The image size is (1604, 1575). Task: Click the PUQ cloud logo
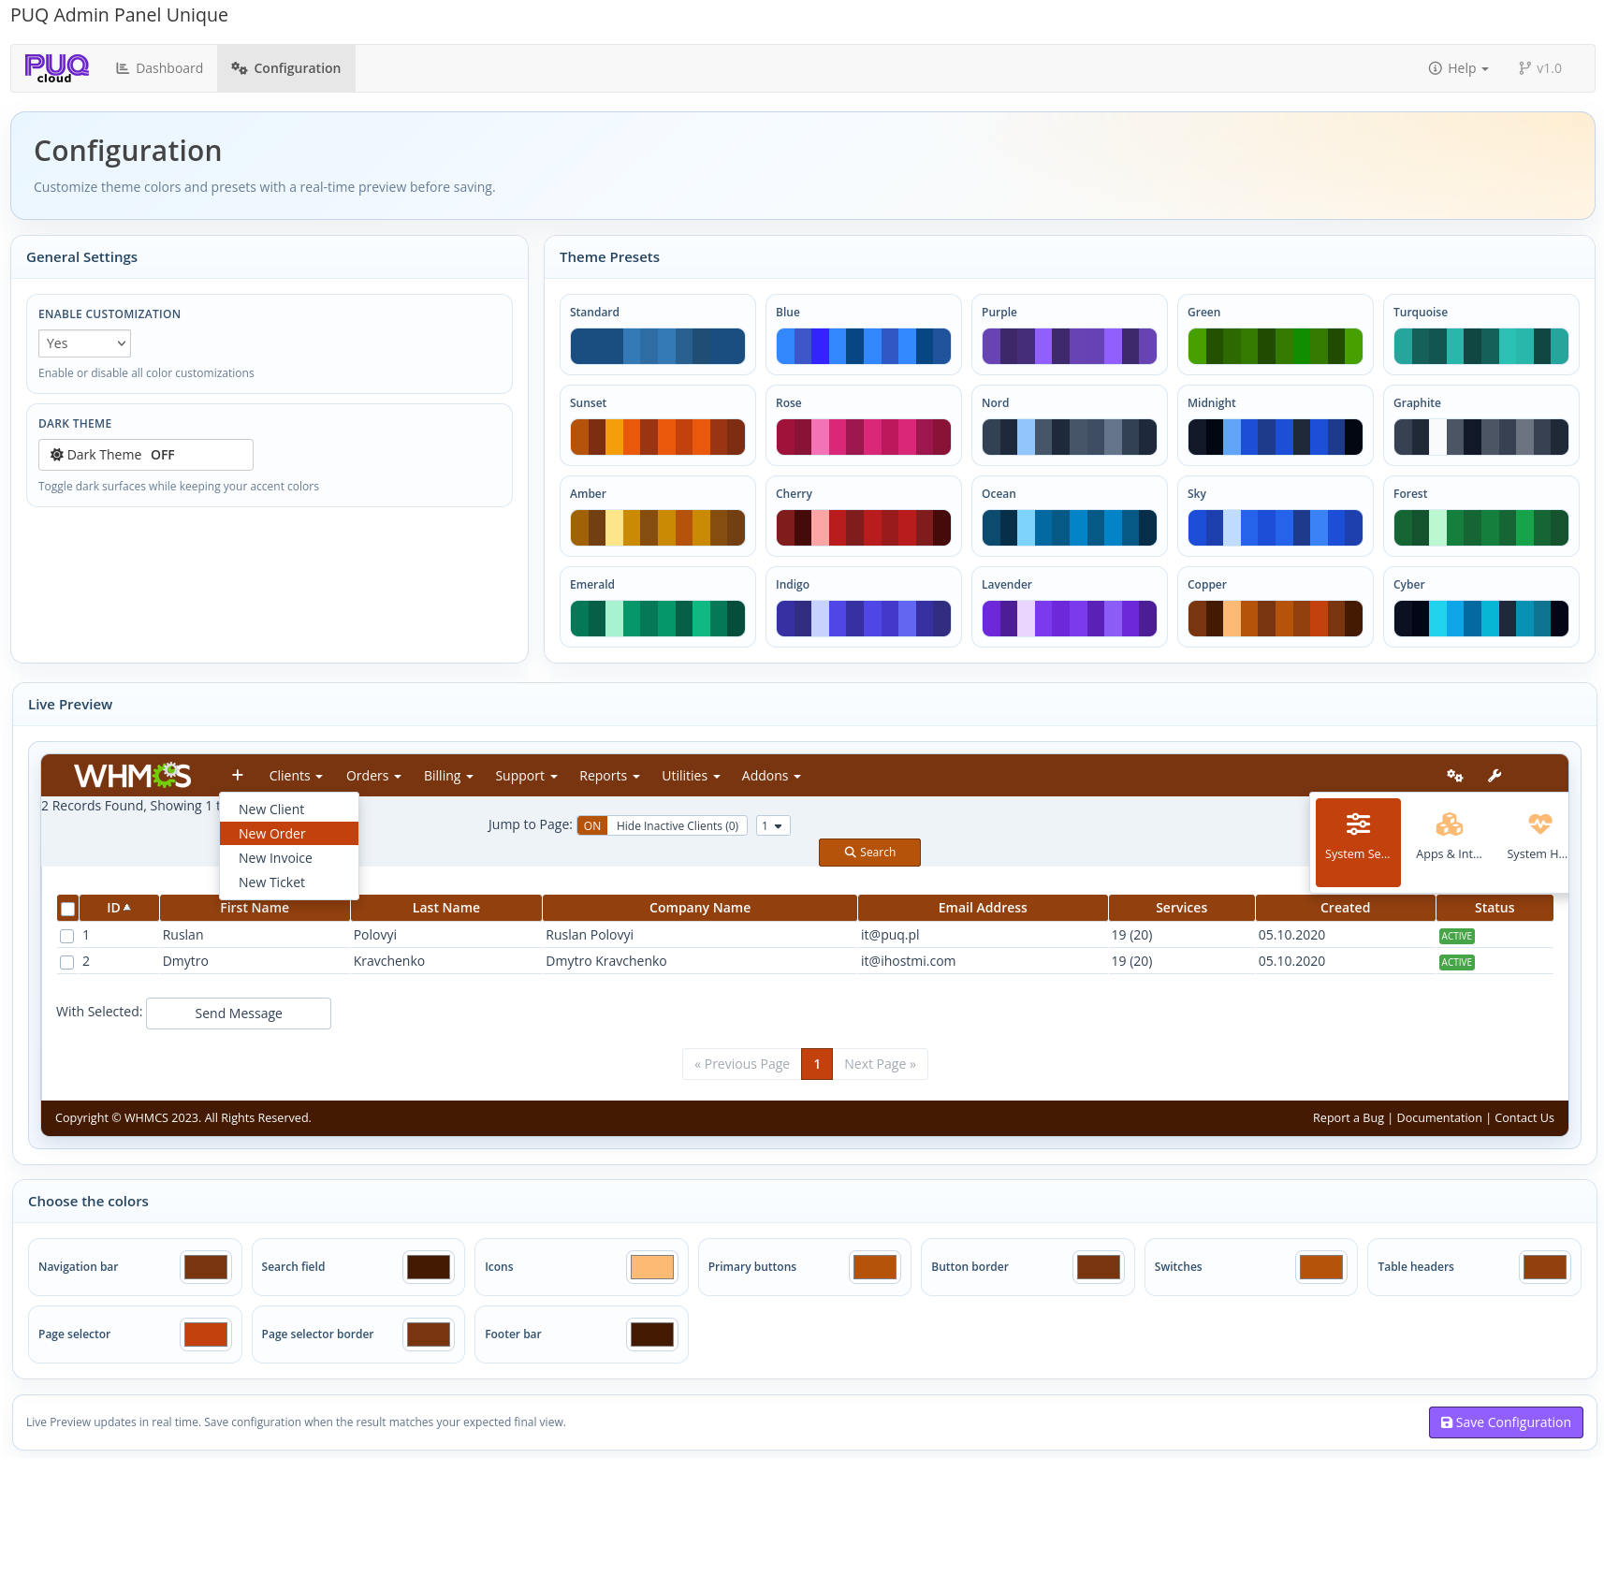tap(55, 67)
